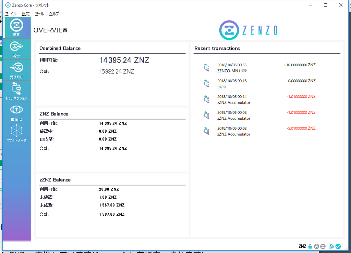Click the (n/a) transaction label
Screen dimensions: 351x253
coord(222,86)
